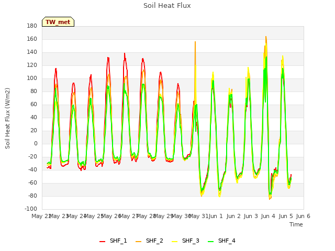
Task: Click the May 31 x-axis date label
Action: pos(198,216)
